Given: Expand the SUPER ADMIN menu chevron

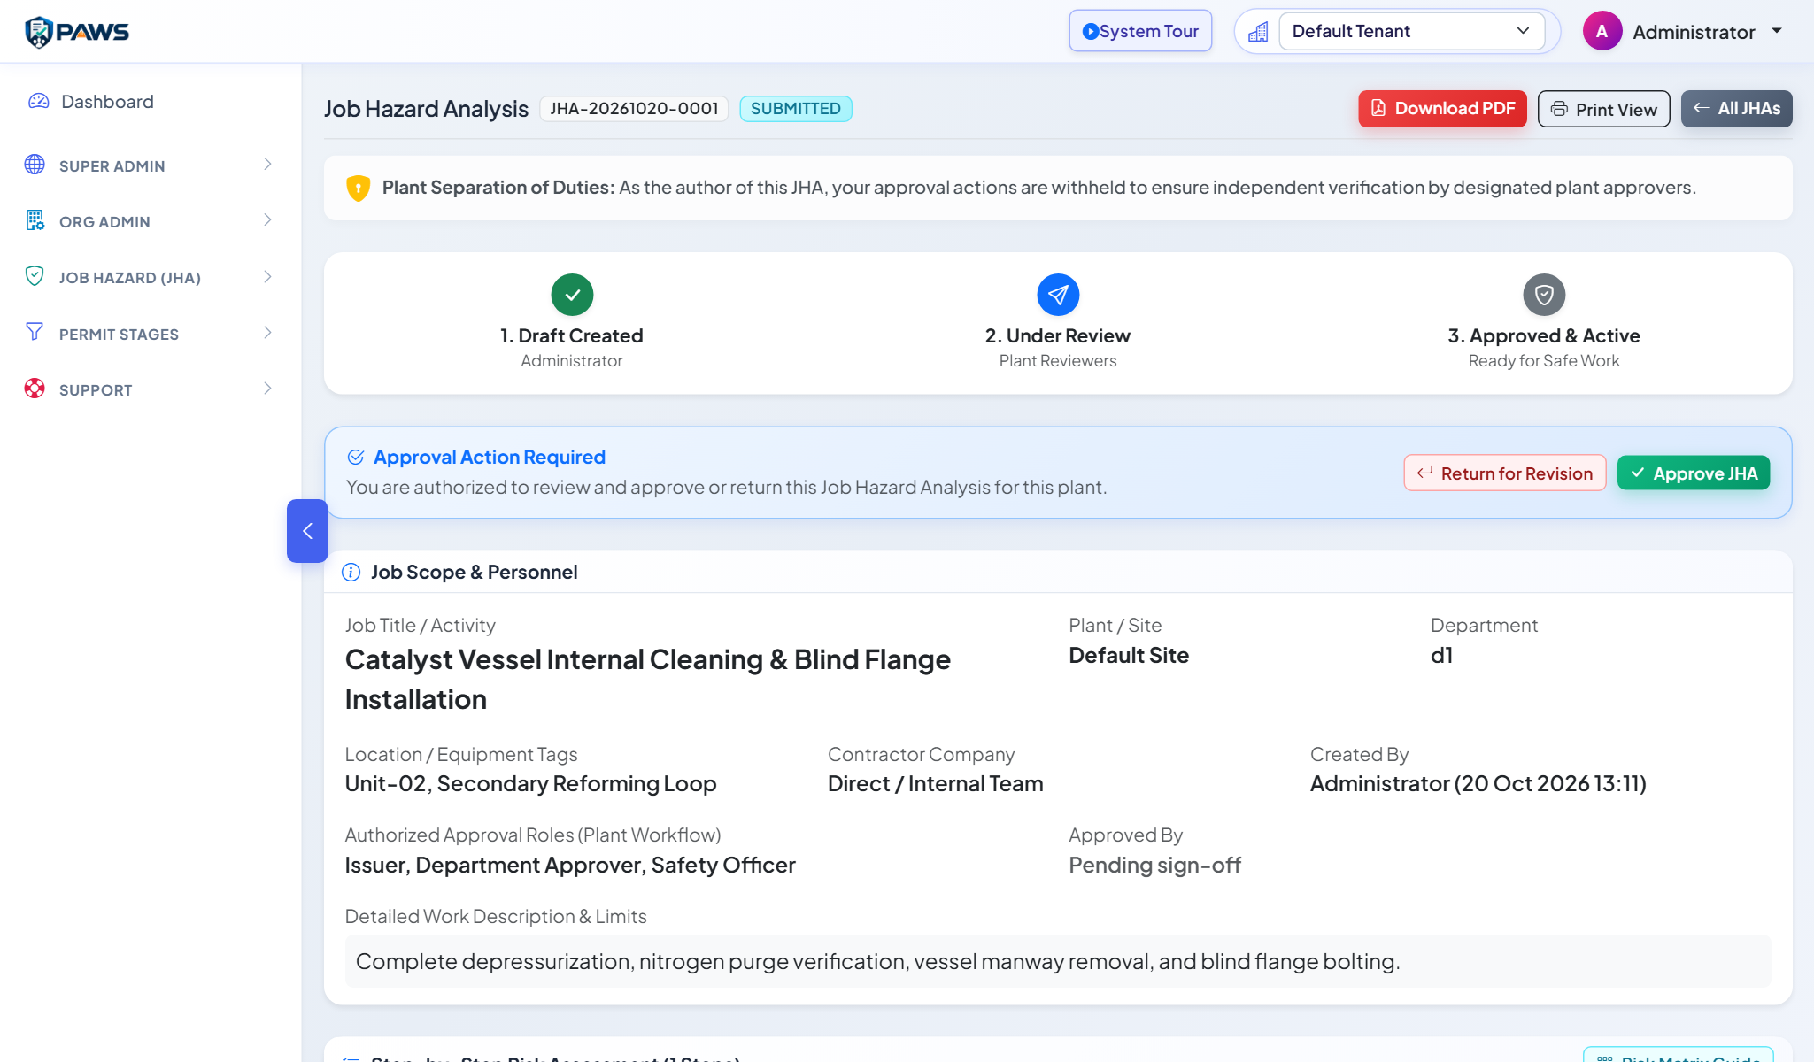Looking at the screenshot, I should point(267,165).
